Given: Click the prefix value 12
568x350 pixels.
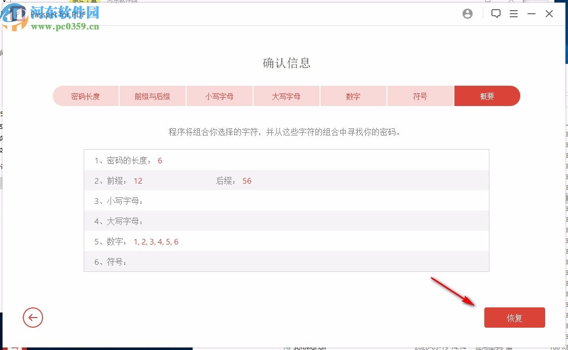Looking at the screenshot, I should point(138,181).
